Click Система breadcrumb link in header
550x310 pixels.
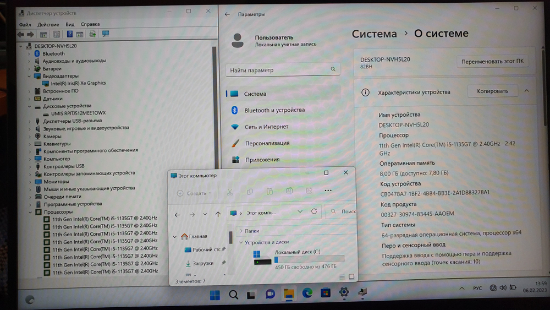click(374, 34)
